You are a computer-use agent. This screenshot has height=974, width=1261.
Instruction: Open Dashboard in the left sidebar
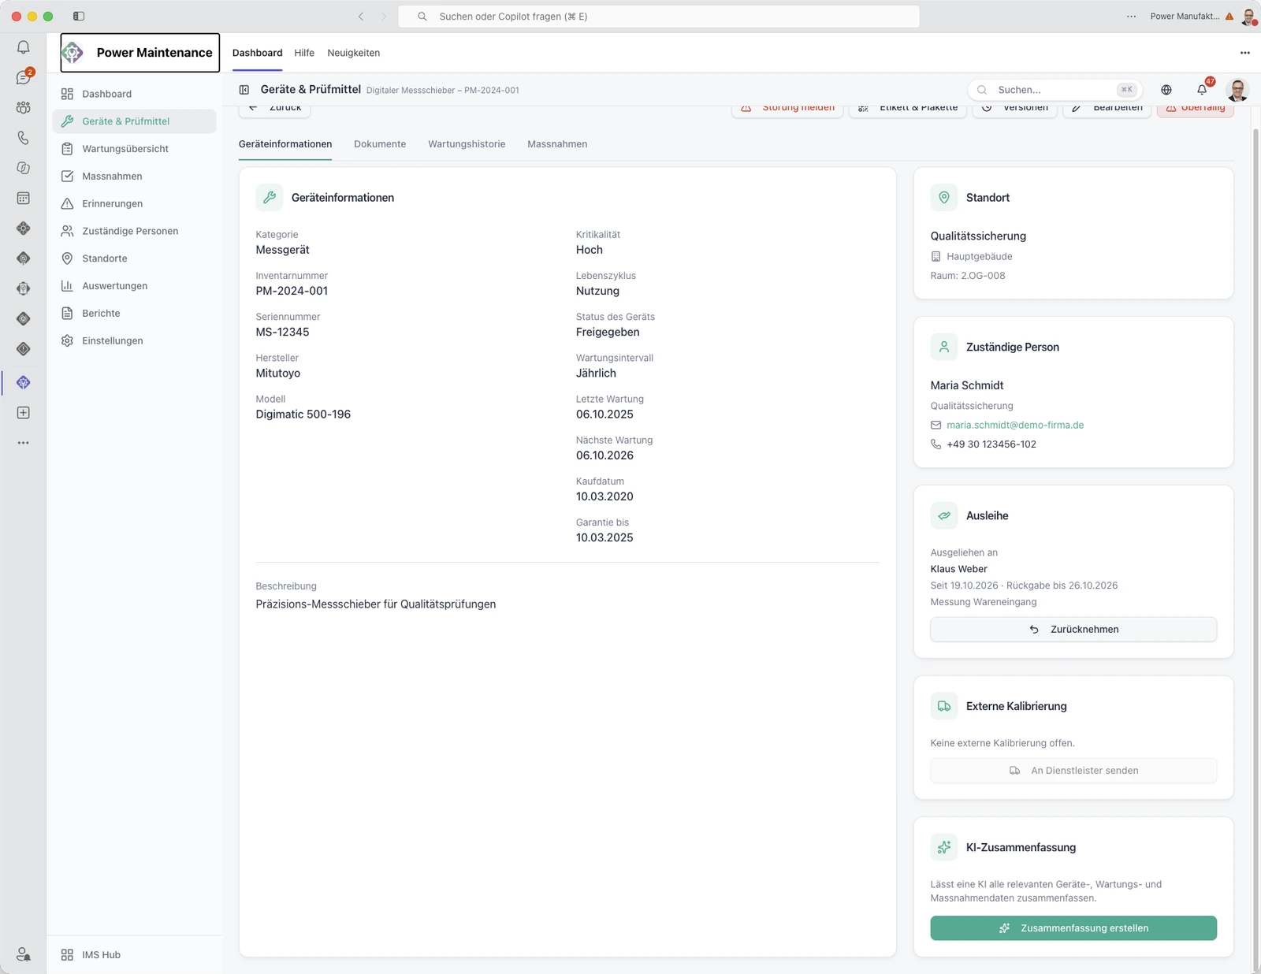click(134, 94)
